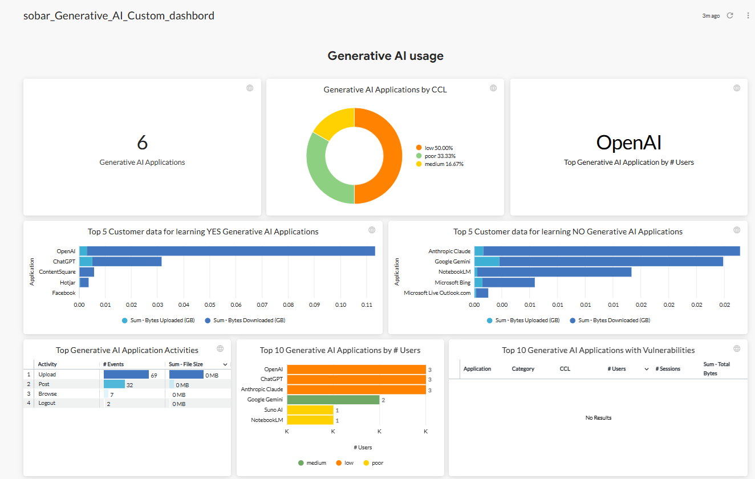Click the '3m ago' last-refresh timestamp
This screenshot has height=479, width=755.
pyautogui.click(x=711, y=16)
